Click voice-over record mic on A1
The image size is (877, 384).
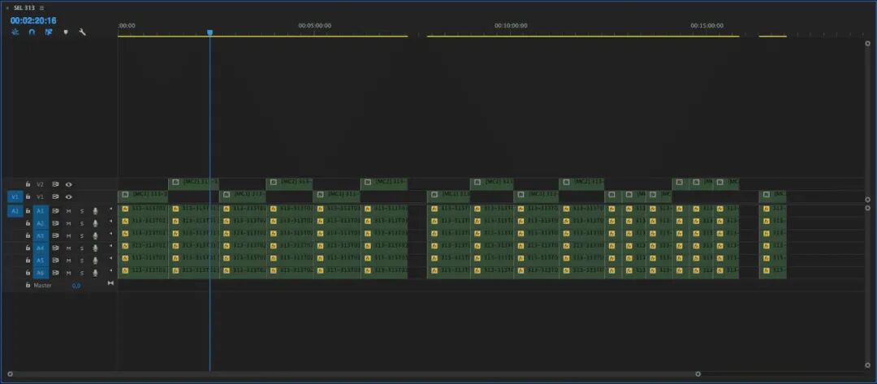[x=95, y=211]
